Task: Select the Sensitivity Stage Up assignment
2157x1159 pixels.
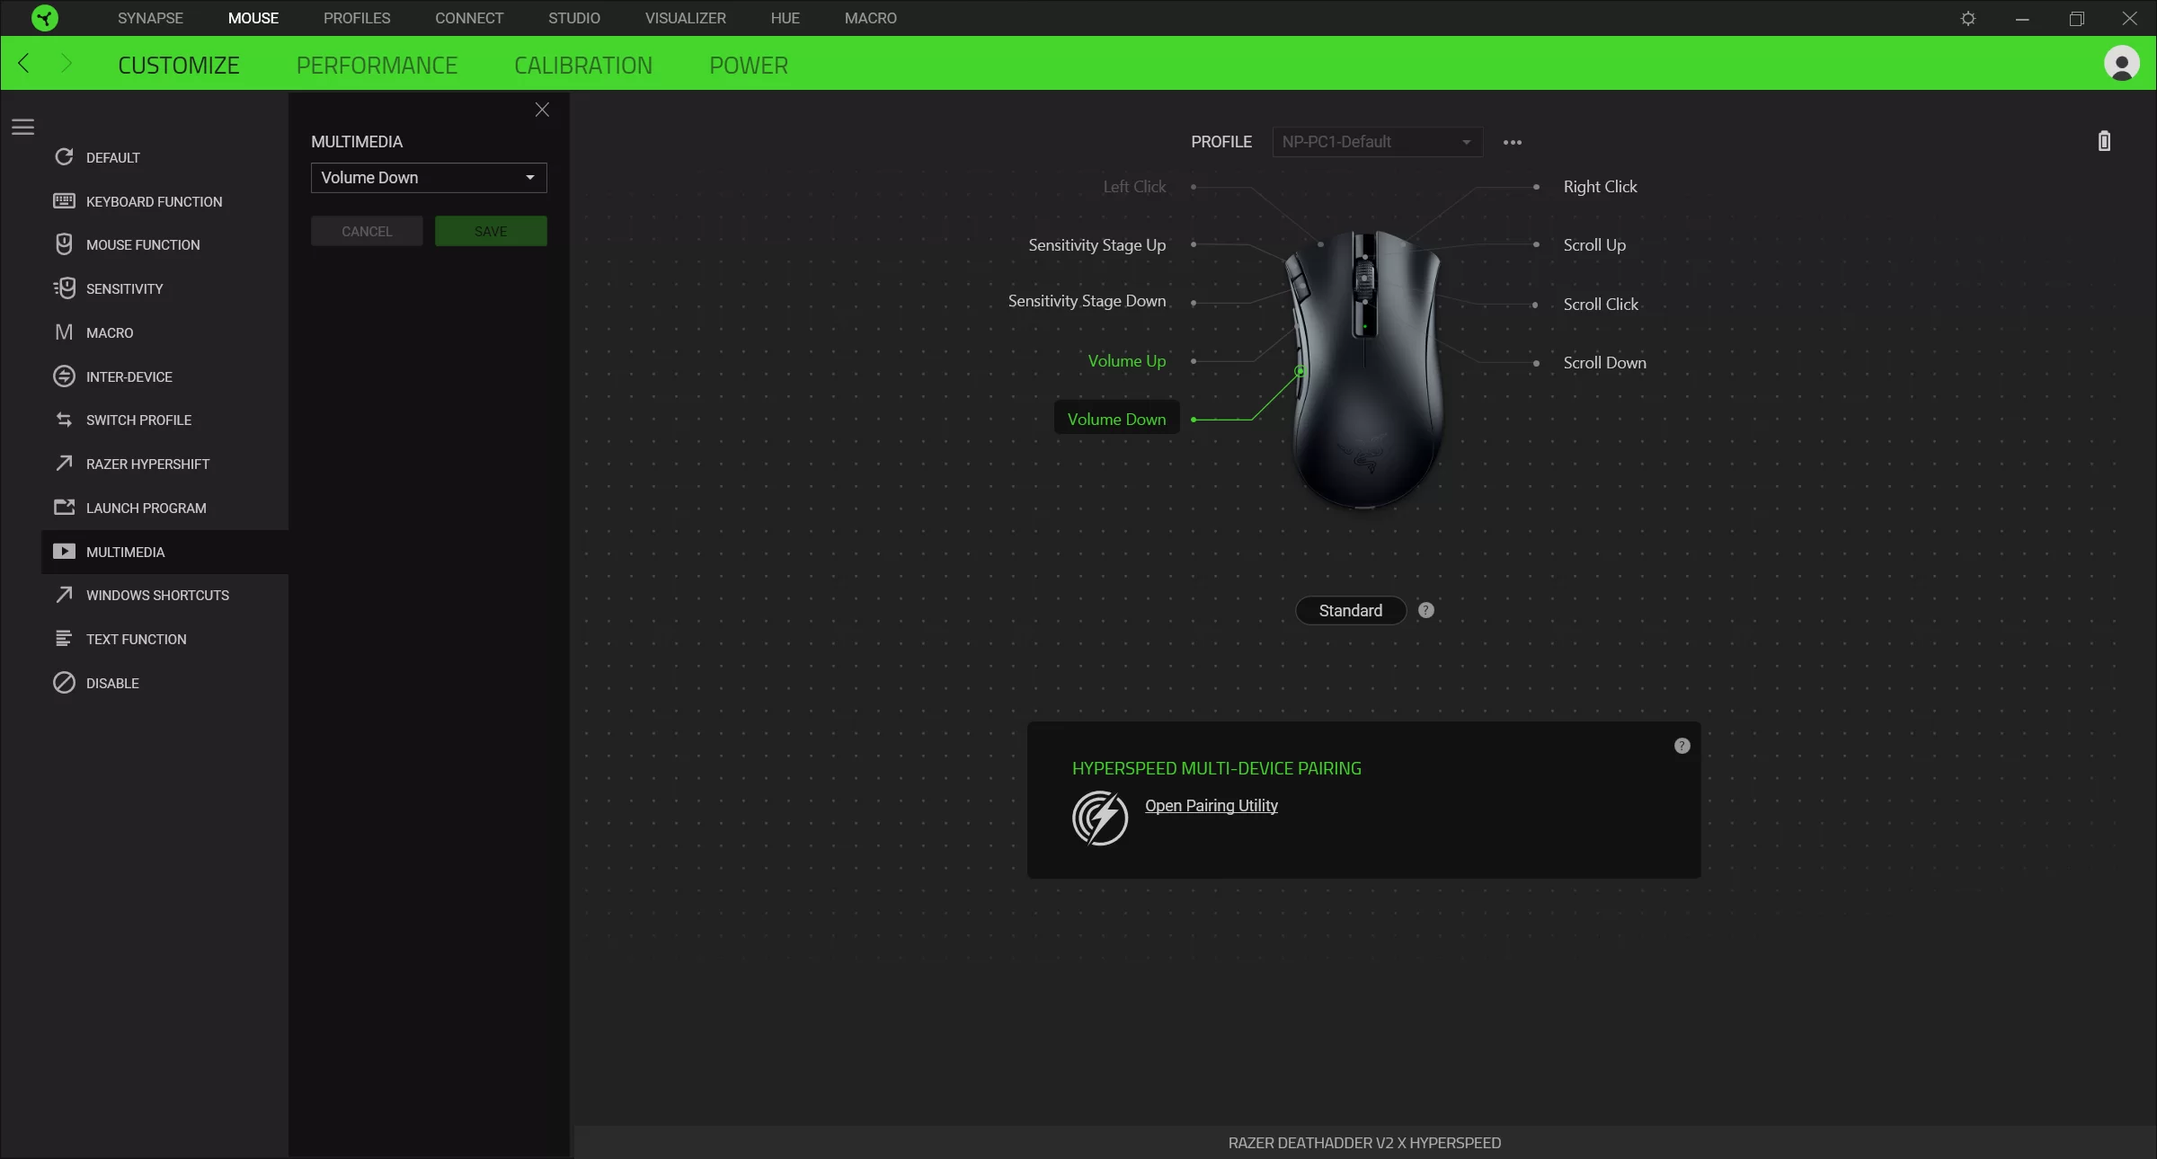Action: point(1096,245)
